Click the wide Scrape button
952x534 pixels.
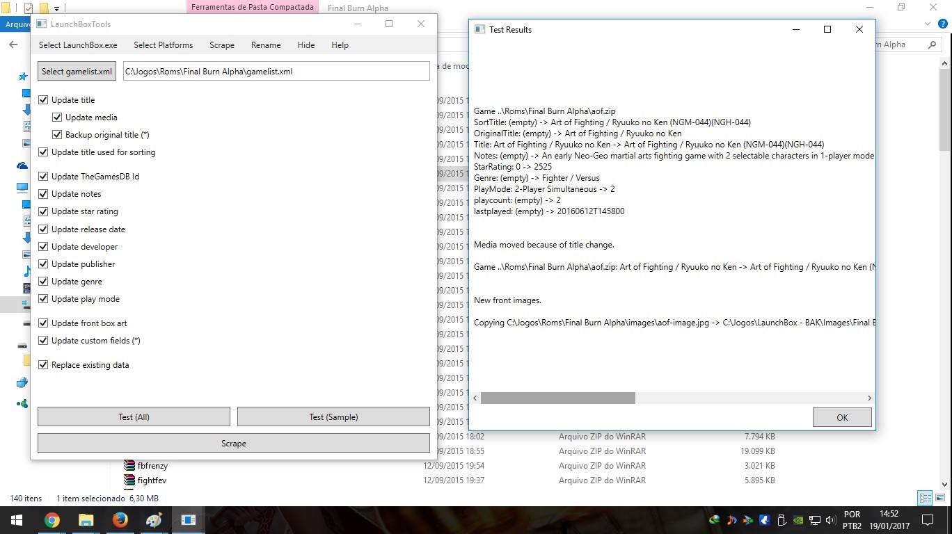[x=234, y=444]
